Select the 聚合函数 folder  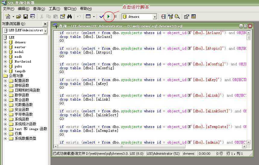[x=22, y=100]
